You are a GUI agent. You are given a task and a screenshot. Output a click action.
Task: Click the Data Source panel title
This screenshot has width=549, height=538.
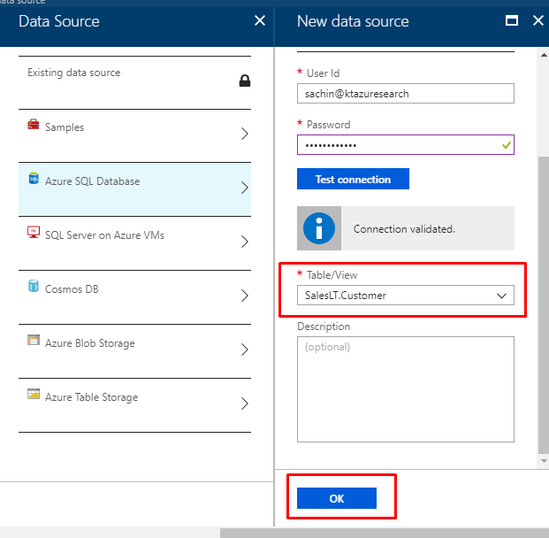pyautogui.click(x=59, y=21)
